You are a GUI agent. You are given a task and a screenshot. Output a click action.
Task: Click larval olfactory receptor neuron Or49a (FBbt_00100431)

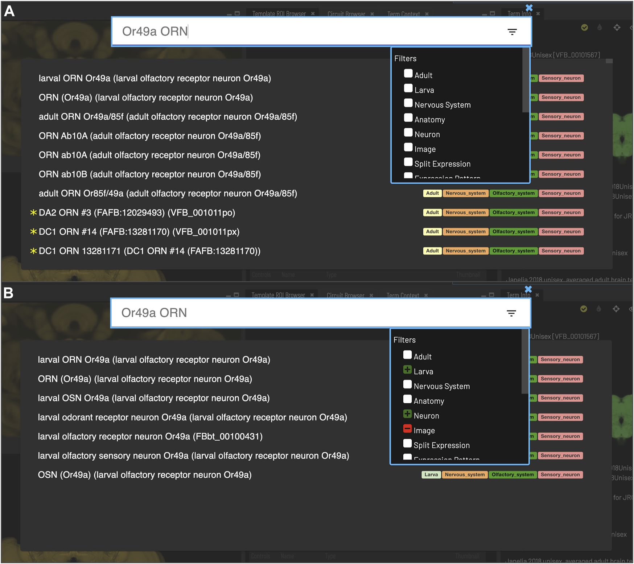point(150,436)
